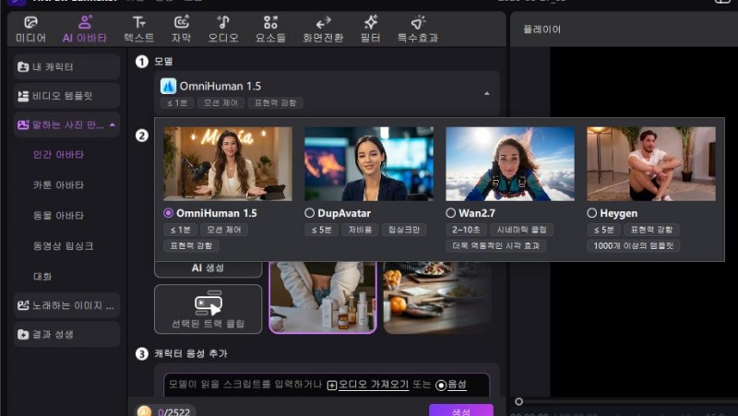
Task: Click the DupAvatar preview thumbnail
Action: tap(369, 164)
